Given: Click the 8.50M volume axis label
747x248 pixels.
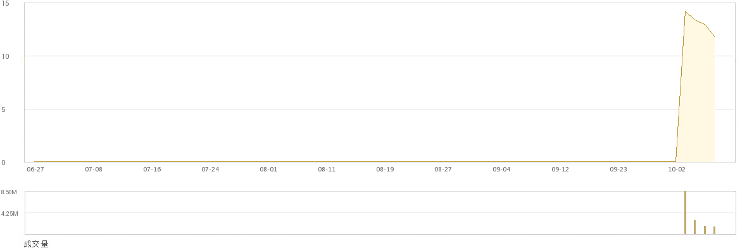Looking at the screenshot, I should pos(9,192).
